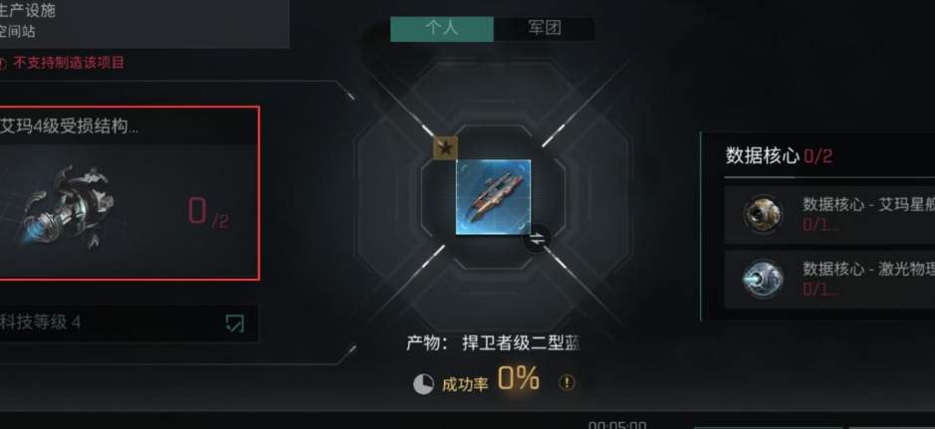Image resolution: width=935 pixels, height=429 pixels.
Task: Click the red 不支持制造该项目 warning
Action: click(x=68, y=63)
